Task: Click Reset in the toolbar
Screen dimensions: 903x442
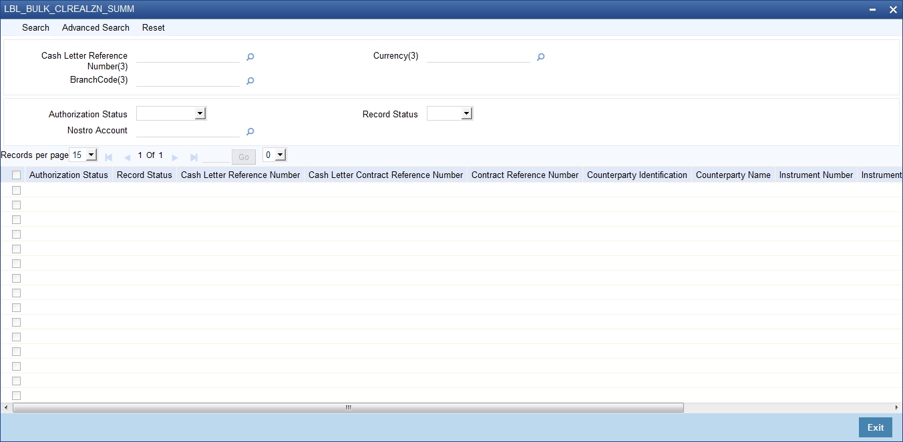Action: pos(154,27)
